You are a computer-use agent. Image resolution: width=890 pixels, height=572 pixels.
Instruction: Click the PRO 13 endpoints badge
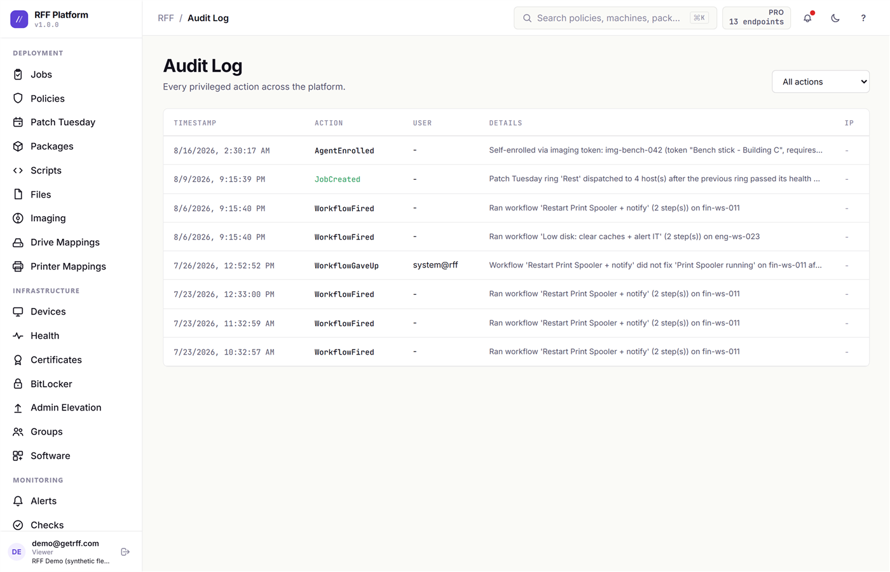pos(756,18)
